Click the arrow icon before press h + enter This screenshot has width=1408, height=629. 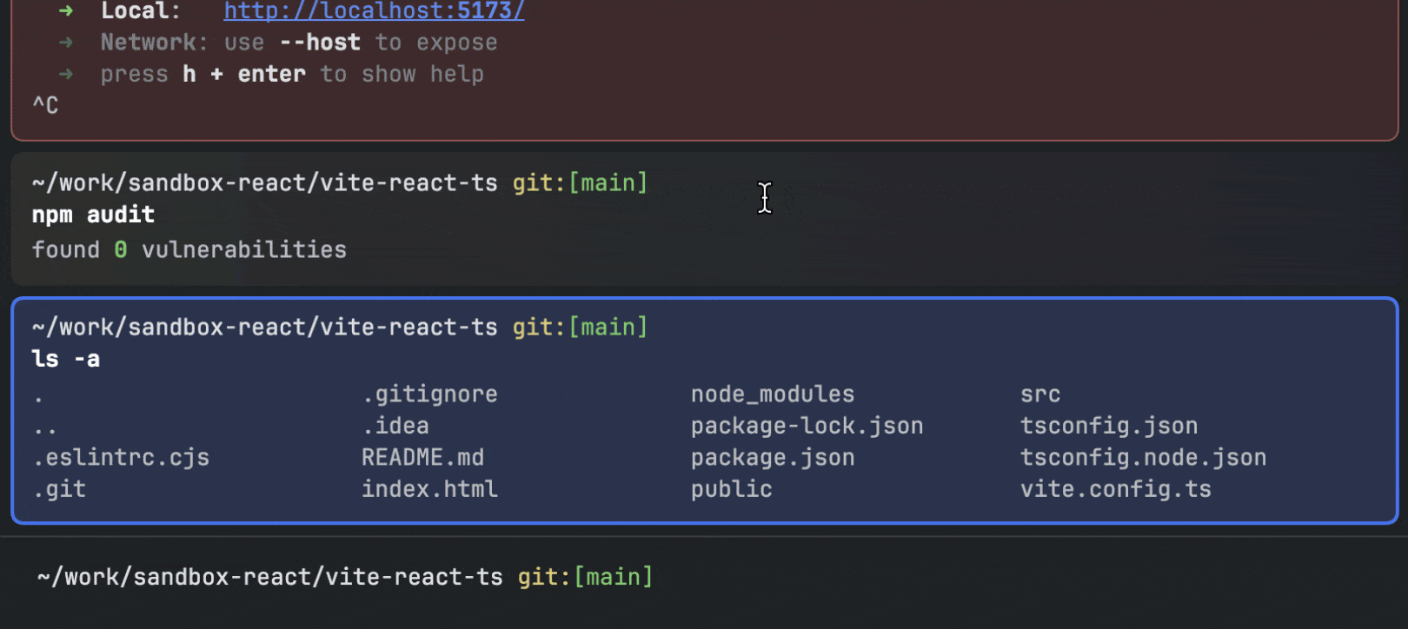click(66, 75)
